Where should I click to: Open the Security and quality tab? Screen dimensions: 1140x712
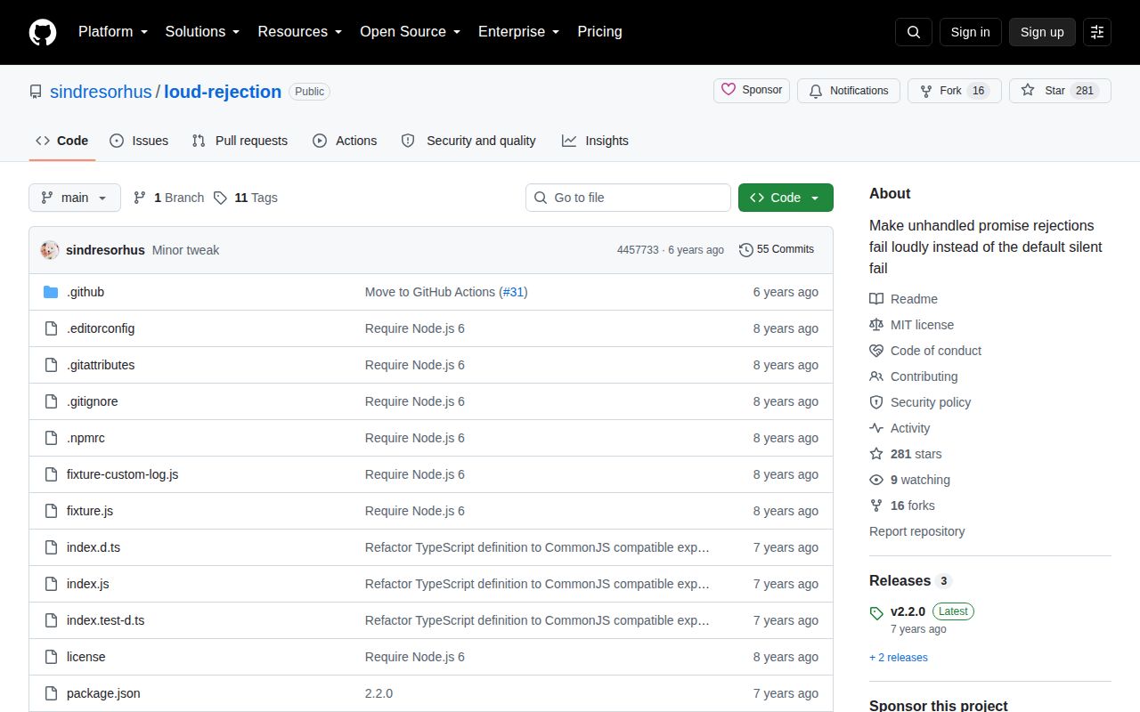coord(468,141)
